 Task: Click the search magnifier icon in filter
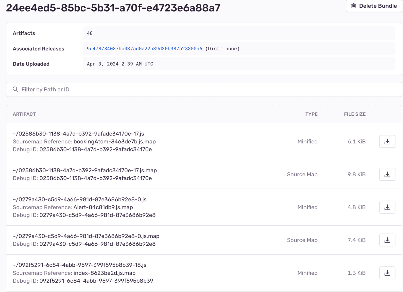[x=15, y=89]
